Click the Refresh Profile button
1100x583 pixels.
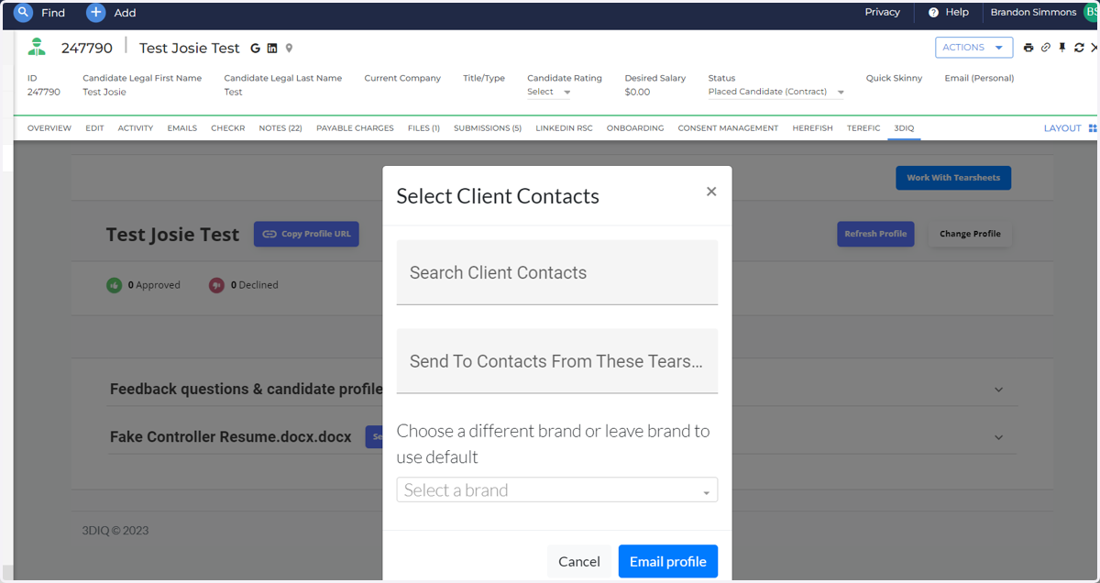pyautogui.click(x=875, y=234)
